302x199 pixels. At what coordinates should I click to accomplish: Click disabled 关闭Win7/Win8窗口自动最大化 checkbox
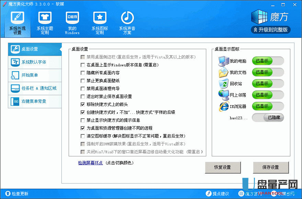point(83,152)
